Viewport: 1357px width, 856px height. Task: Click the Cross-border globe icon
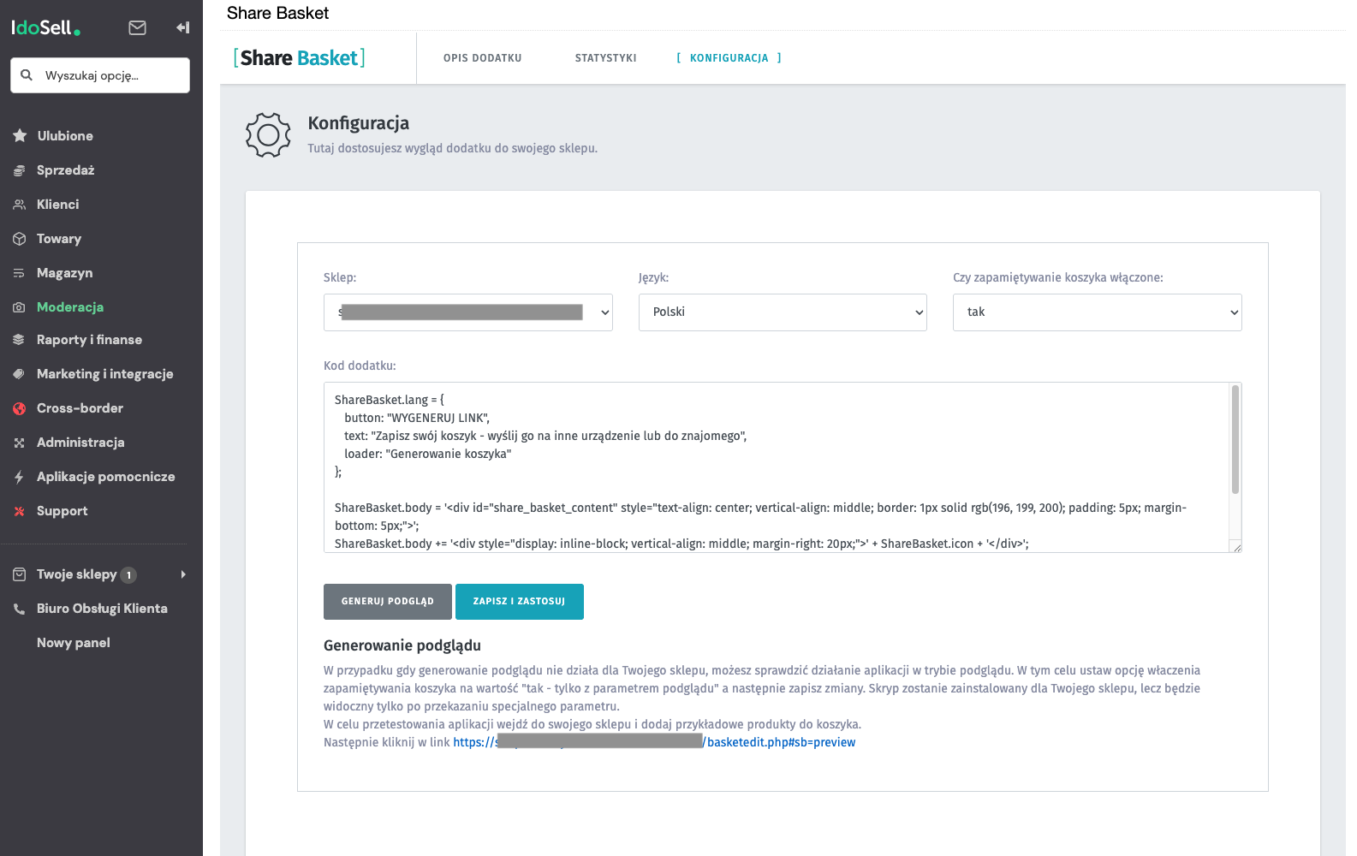pyautogui.click(x=20, y=408)
